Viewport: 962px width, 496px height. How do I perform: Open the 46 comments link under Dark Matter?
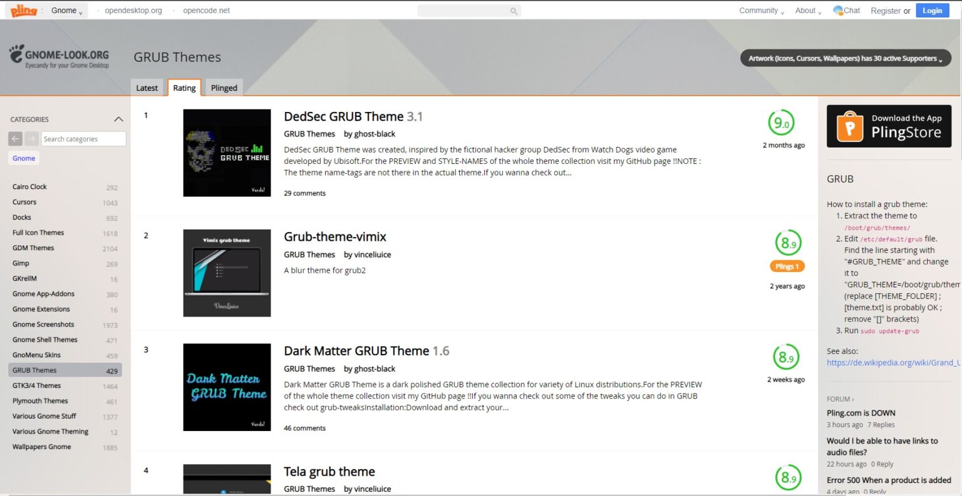(304, 428)
